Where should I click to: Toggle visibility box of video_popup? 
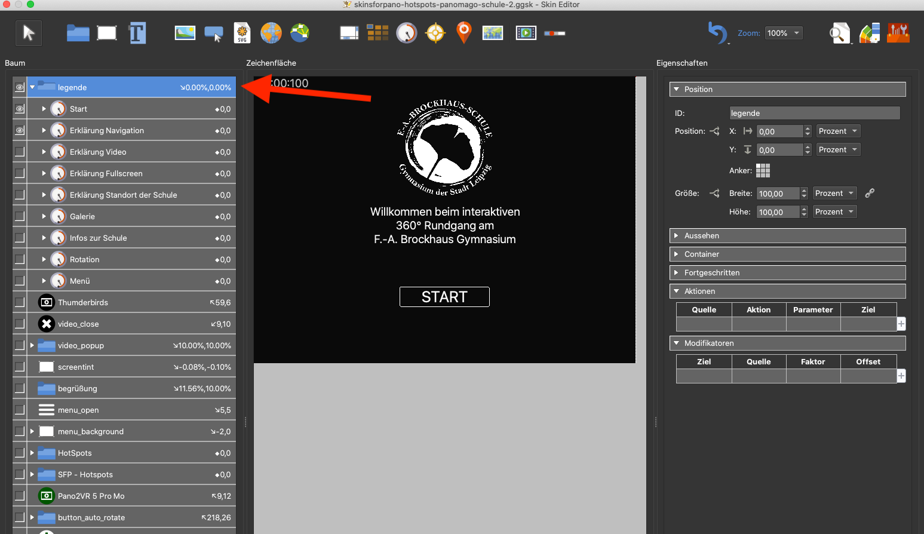pyautogui.click(x=20, y=345)
